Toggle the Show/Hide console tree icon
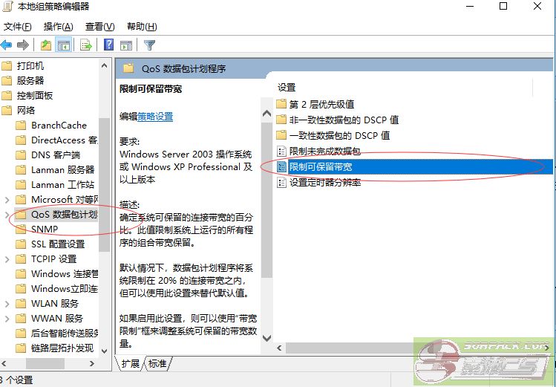The height and width of the screenshot is (387, 556). point(63,45)
